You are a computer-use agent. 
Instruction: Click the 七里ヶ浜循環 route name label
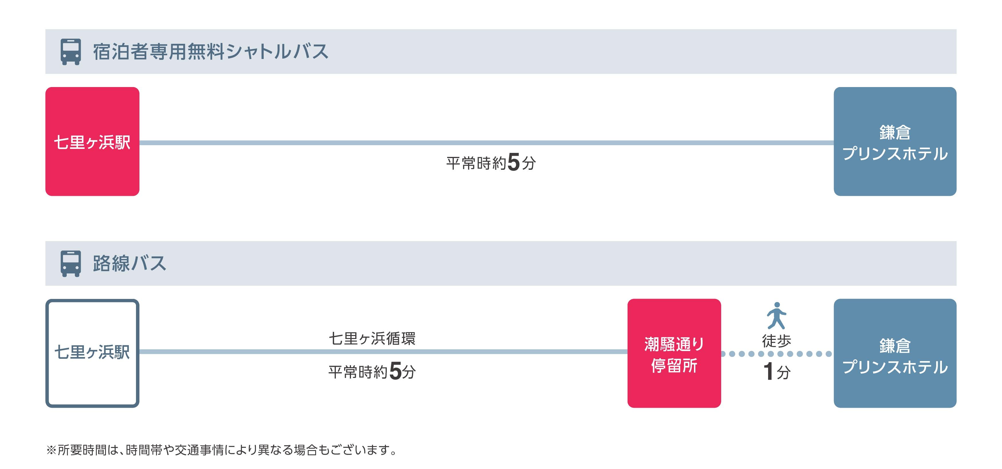pyautogui.click(x=372, y=338)
